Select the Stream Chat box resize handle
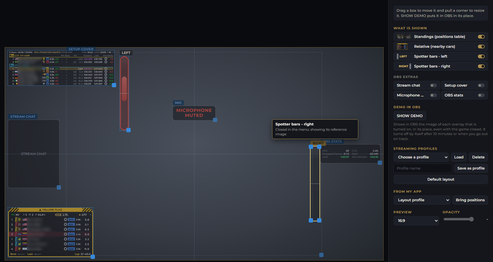The height and width of the screenshot is (262, 493). tap(59, 187)
